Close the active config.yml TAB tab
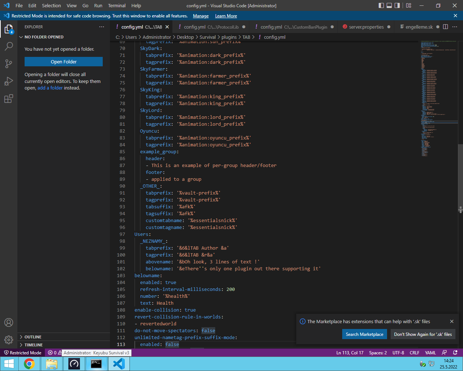This screenshot has width=463, height=371. (x=167, y=27)
